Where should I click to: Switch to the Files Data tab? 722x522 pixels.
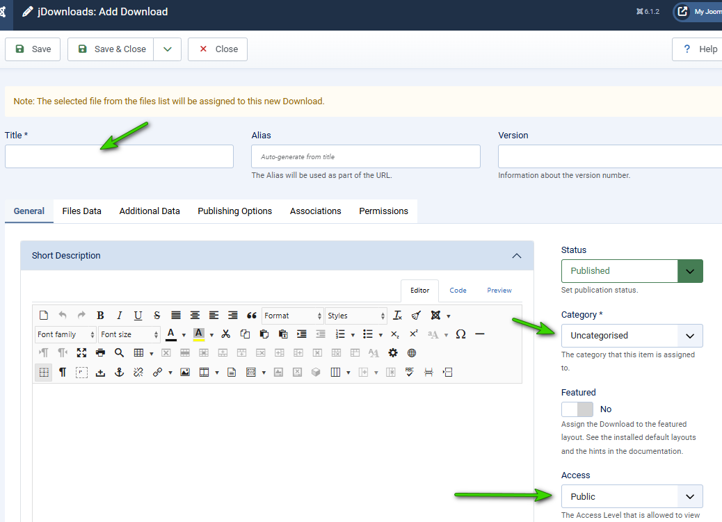point(81,211)
